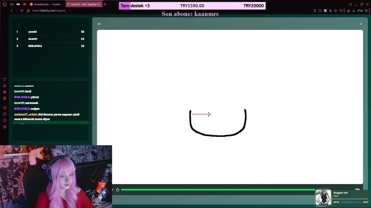Click chat message izzwttt: sarımsak
This screenshot has width=371, height=208.
pyautogui.click(x=26, y=103)
